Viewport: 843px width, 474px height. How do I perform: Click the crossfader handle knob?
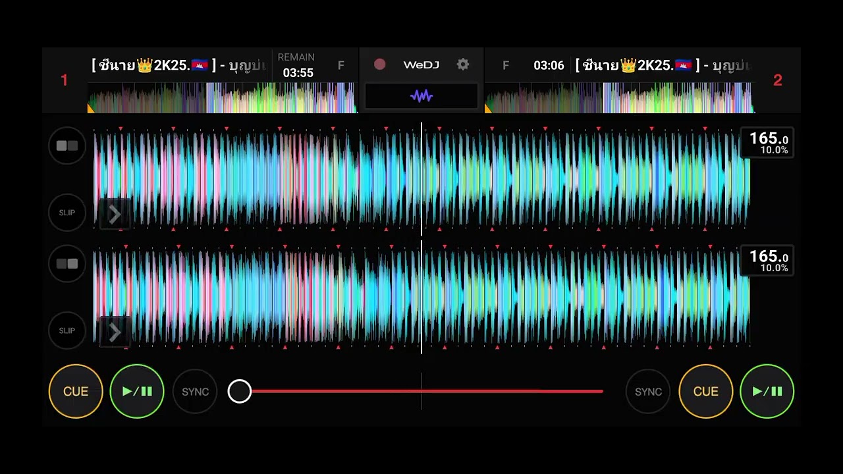click(x=240, y=391)
